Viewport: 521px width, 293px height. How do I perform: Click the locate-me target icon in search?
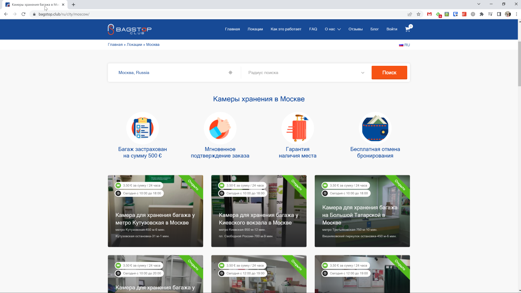pos(231,73)
